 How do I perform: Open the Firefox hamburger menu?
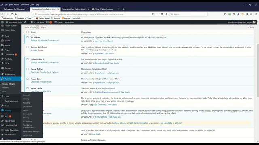pos(256,14)
